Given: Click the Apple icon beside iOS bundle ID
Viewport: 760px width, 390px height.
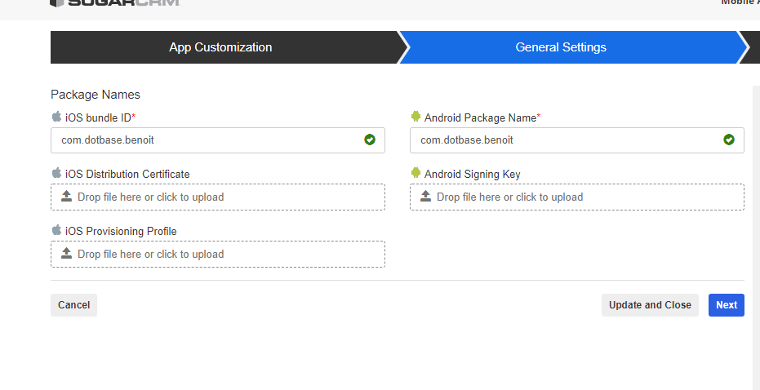Looking at the screenshot, I should [56, 117].
